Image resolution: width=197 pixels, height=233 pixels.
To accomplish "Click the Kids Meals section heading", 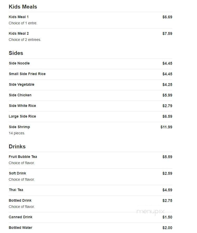I will (x=23, y=7).
